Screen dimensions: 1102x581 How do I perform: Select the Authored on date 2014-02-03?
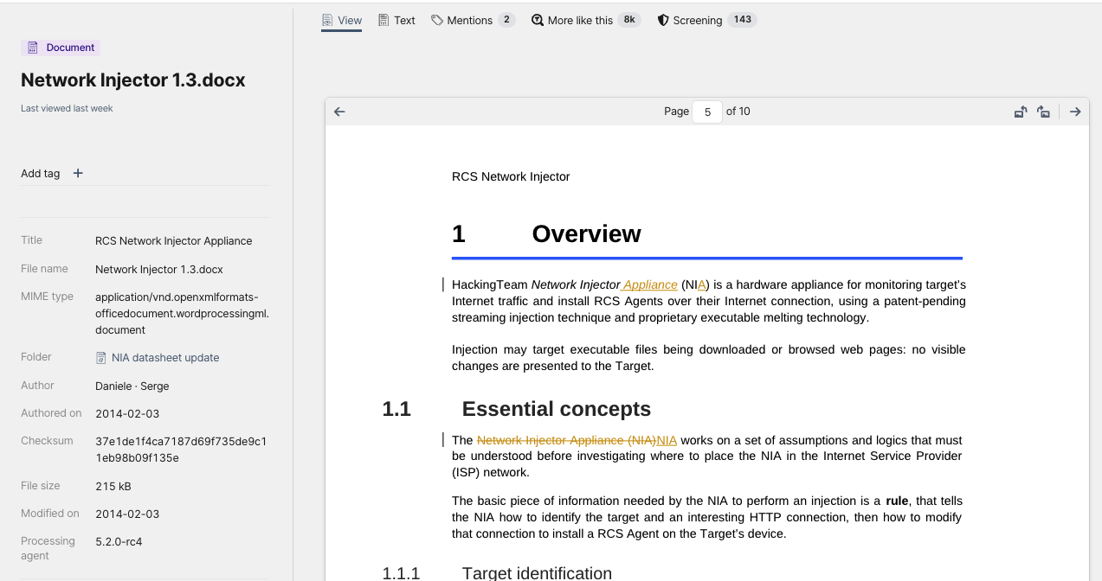point(127,413)
